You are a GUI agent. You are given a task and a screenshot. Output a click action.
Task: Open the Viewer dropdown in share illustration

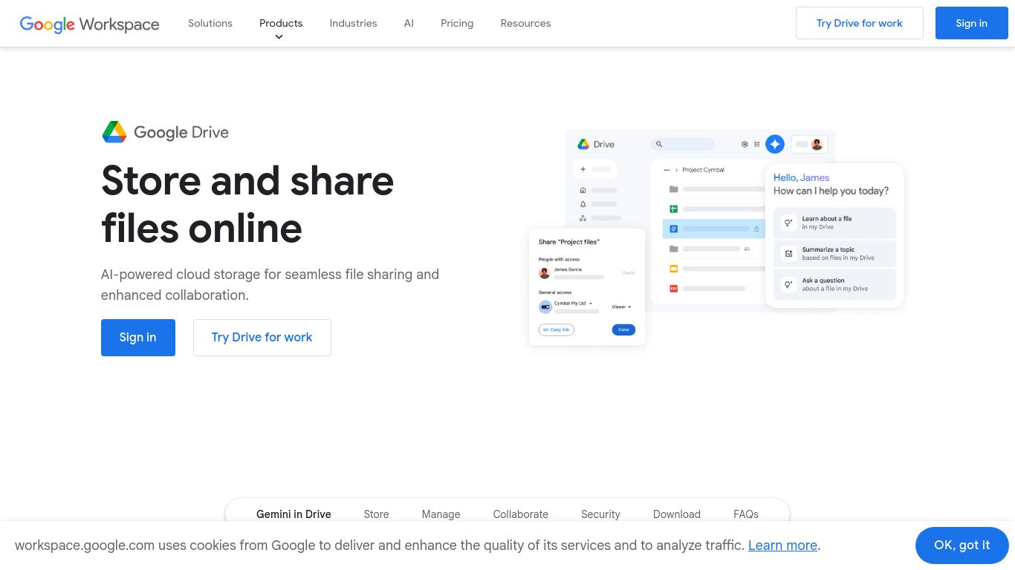(x=621, y=307)
